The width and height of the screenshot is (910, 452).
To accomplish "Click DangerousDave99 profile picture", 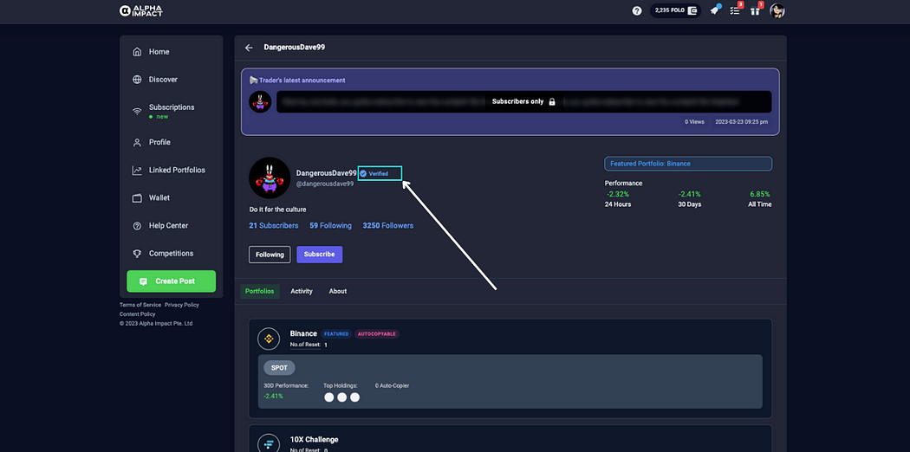I will [x=270, y=178].
